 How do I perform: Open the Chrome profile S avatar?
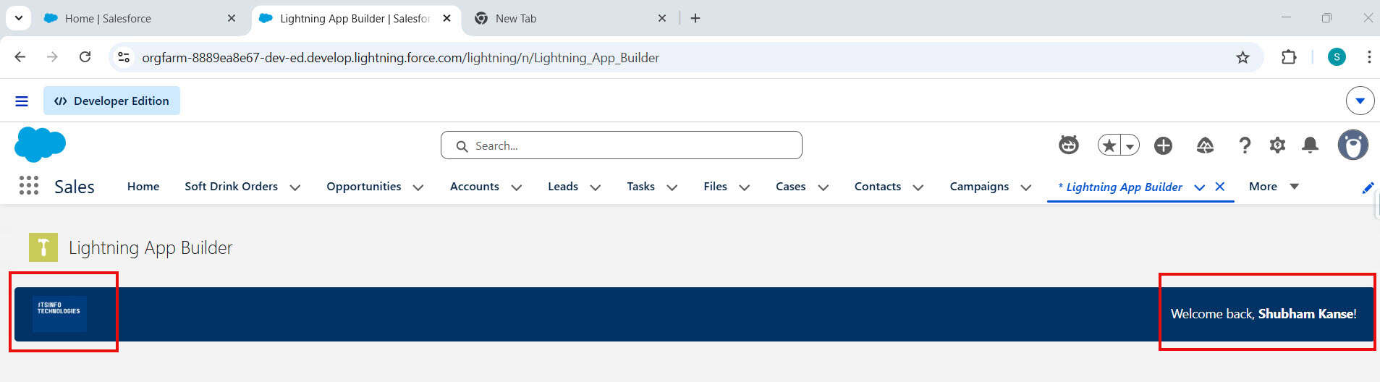(x=1337, y=57)
